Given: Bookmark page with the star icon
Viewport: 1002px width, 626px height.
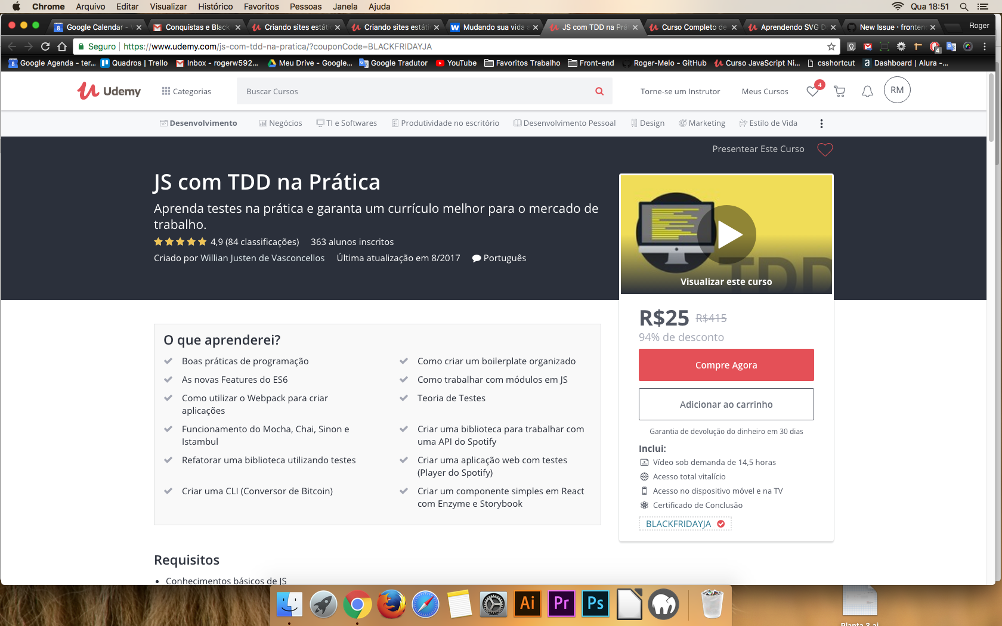Looking at the screenshot, I should 831,47.
